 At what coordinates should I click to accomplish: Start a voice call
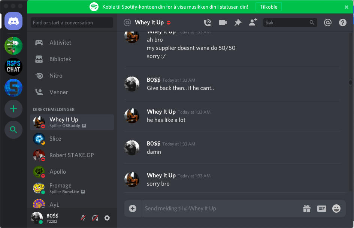pyautogui.click(x=208, y=22)
